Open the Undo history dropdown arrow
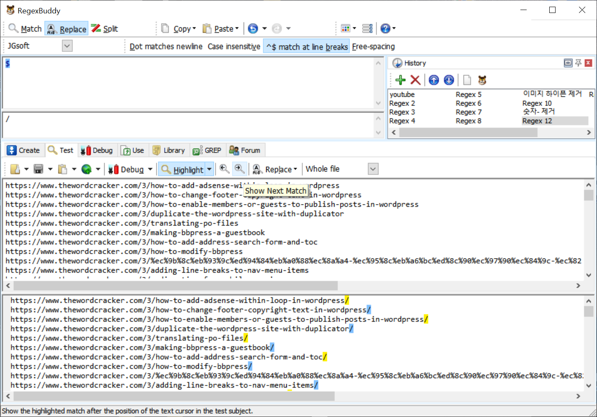597x417 pixels. coord(265,28)
